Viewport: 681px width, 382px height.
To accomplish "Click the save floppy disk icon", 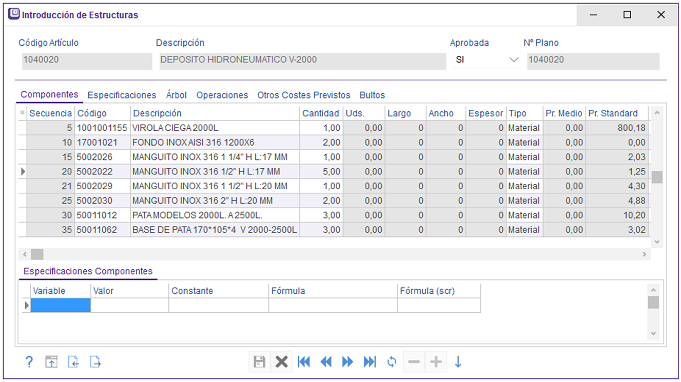I will click(x=260, y=362).
